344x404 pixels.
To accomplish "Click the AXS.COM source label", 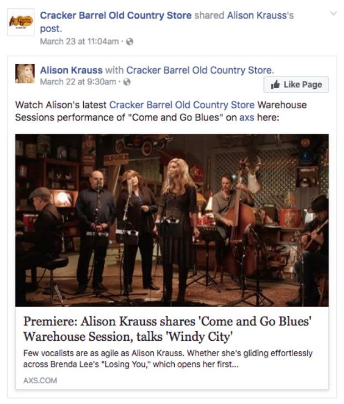I will coord(40,381).
